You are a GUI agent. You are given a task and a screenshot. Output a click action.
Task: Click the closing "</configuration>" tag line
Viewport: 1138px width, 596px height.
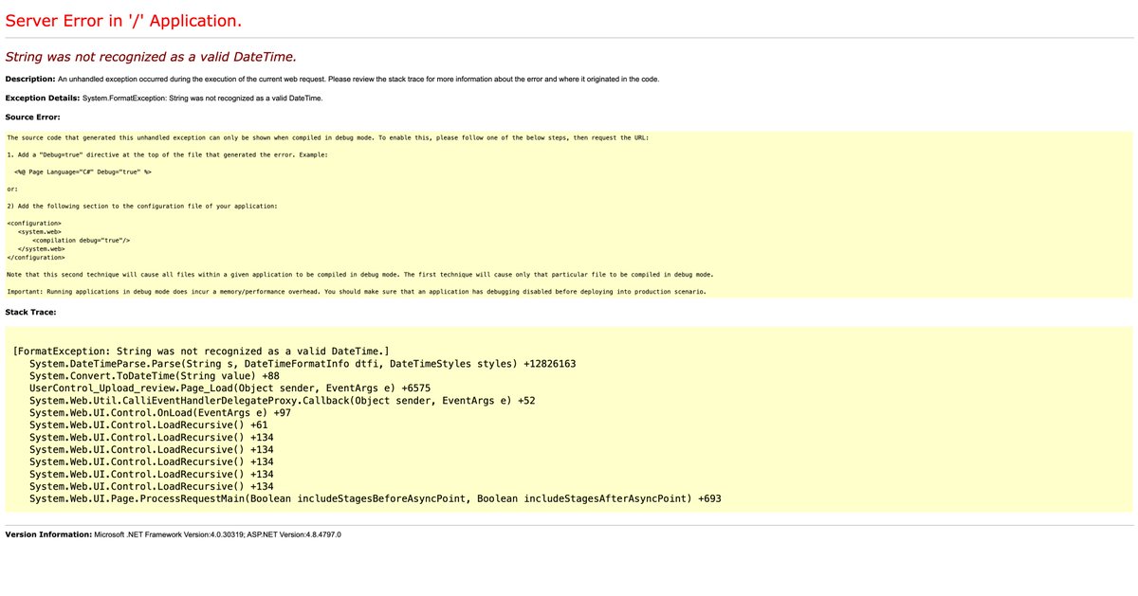(x=36, y=258)
